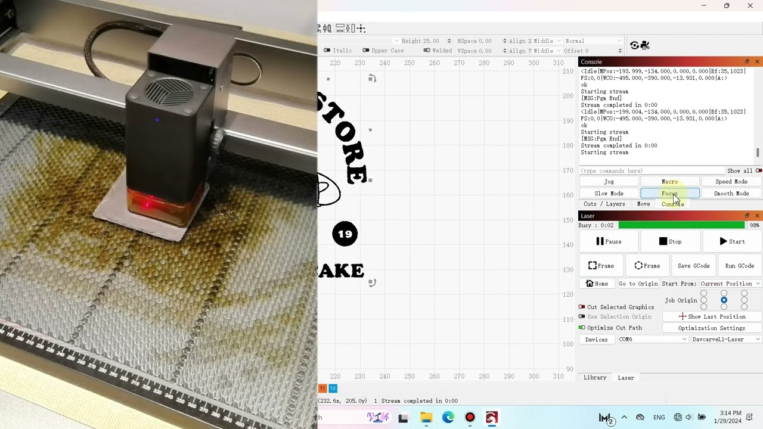Click the job progress bar

click(681, 225)
